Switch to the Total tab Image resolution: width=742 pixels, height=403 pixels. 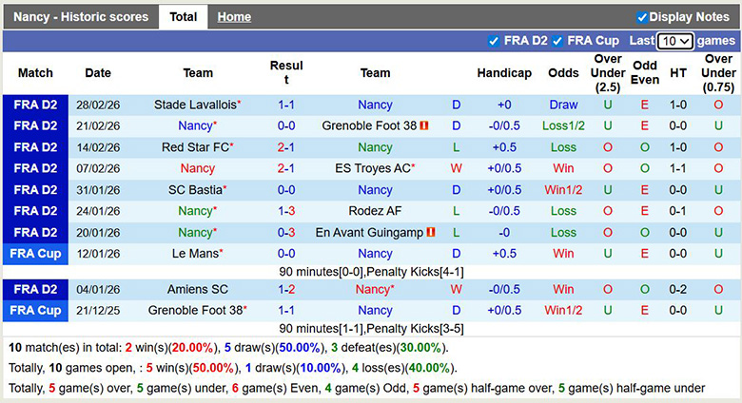(x=183, y=17)
